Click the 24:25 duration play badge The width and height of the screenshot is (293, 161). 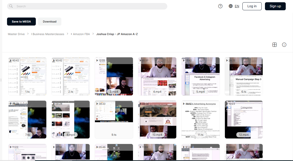(230, 60)
